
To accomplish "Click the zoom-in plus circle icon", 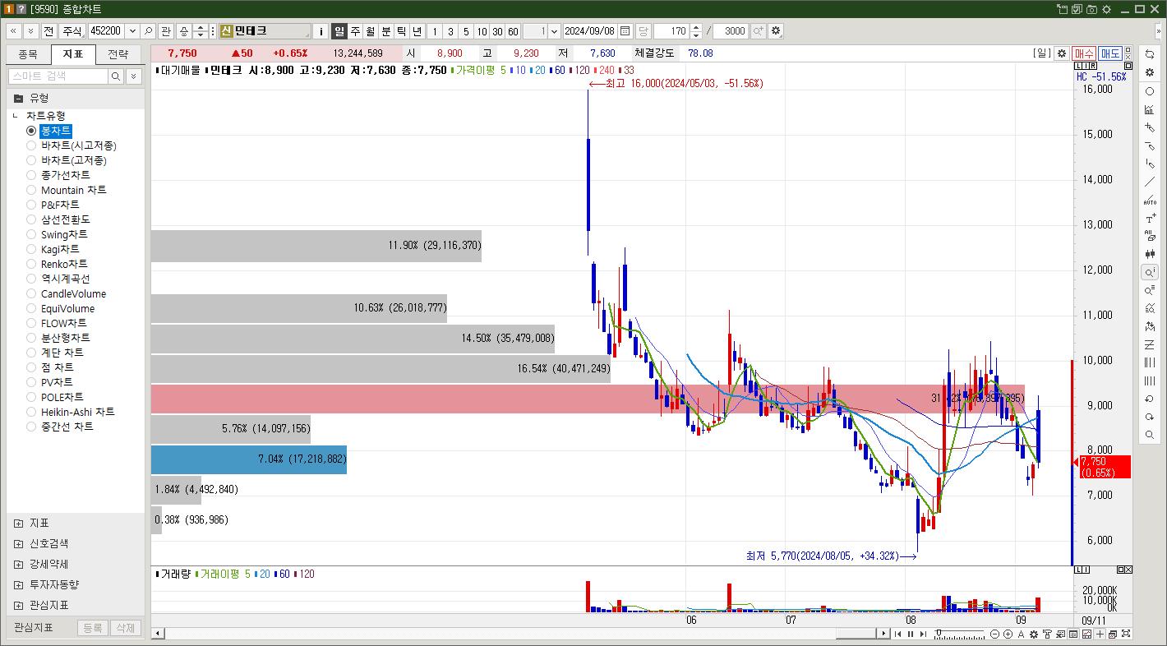I will pos(1008,634).
